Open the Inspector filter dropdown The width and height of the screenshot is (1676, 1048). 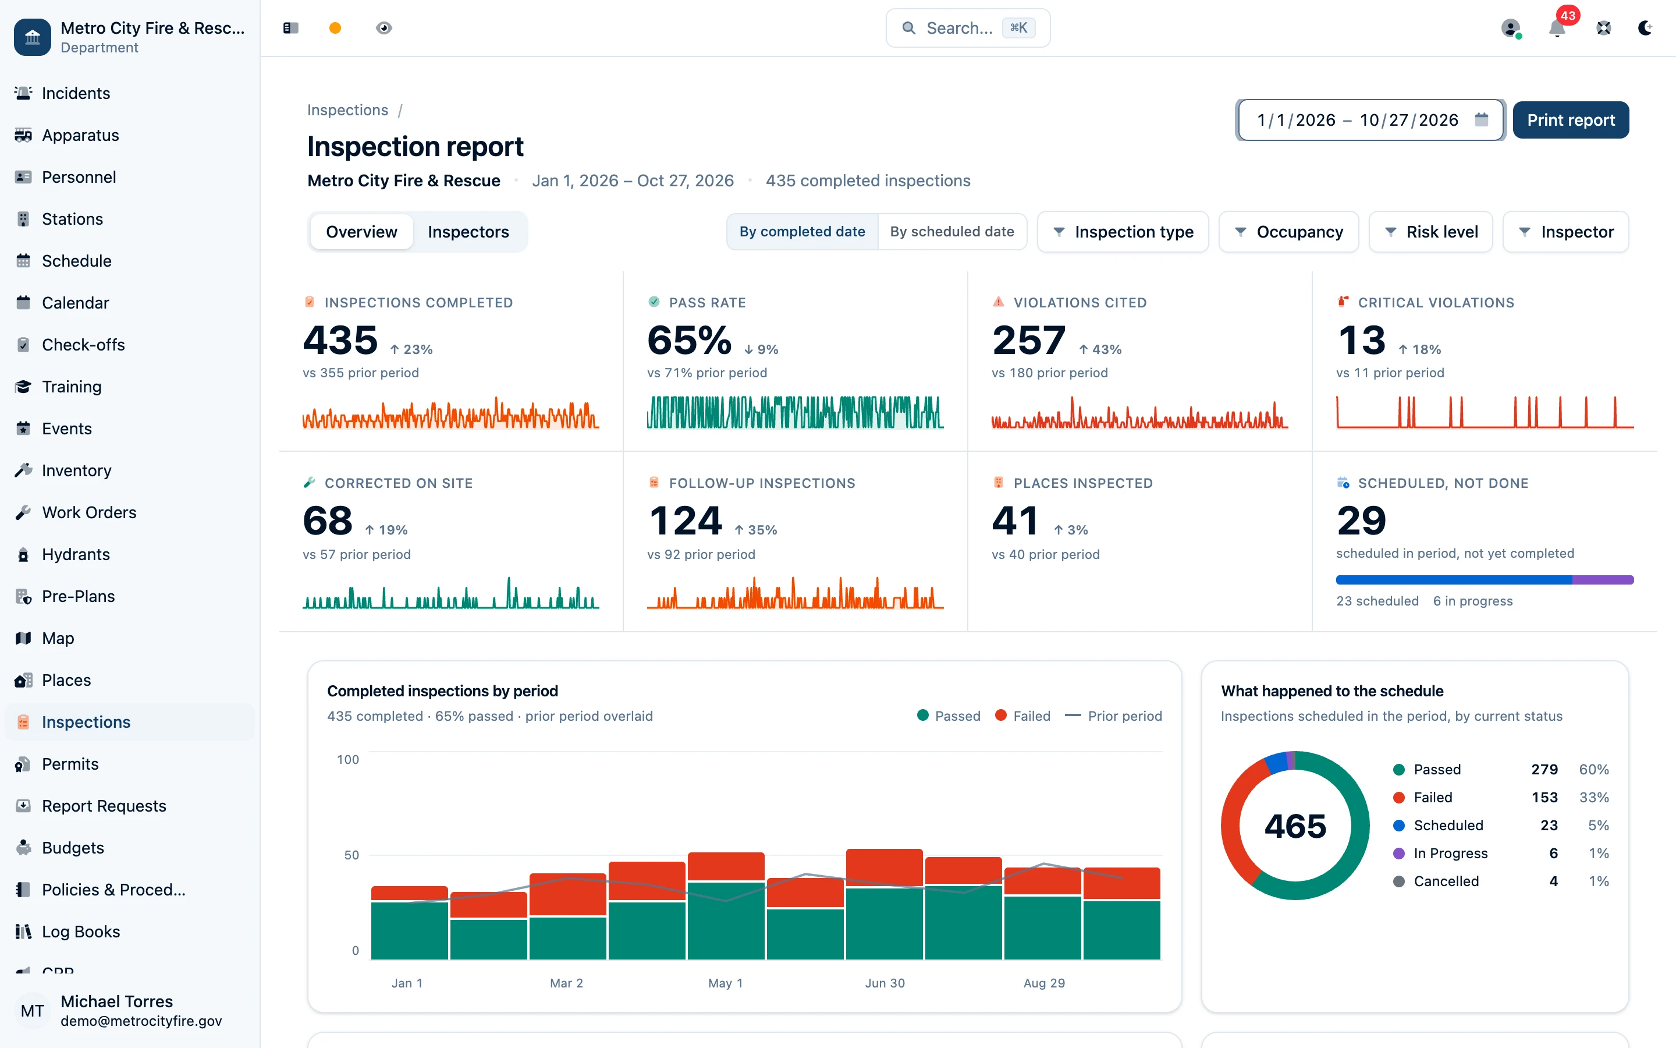point(1566,232)
